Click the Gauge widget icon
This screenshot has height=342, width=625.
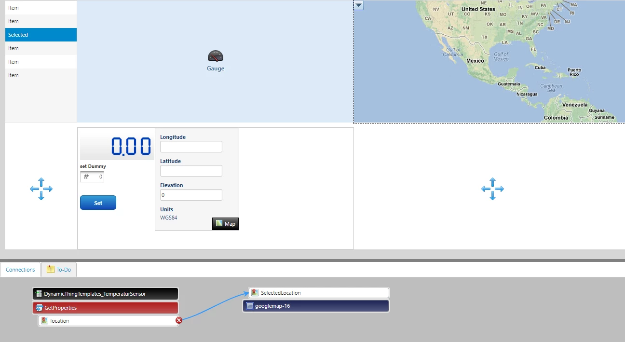pos(216,56)
